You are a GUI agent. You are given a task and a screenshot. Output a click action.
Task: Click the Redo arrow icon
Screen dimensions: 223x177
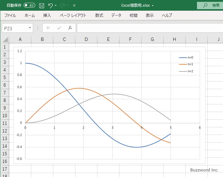tap(62, 5)
